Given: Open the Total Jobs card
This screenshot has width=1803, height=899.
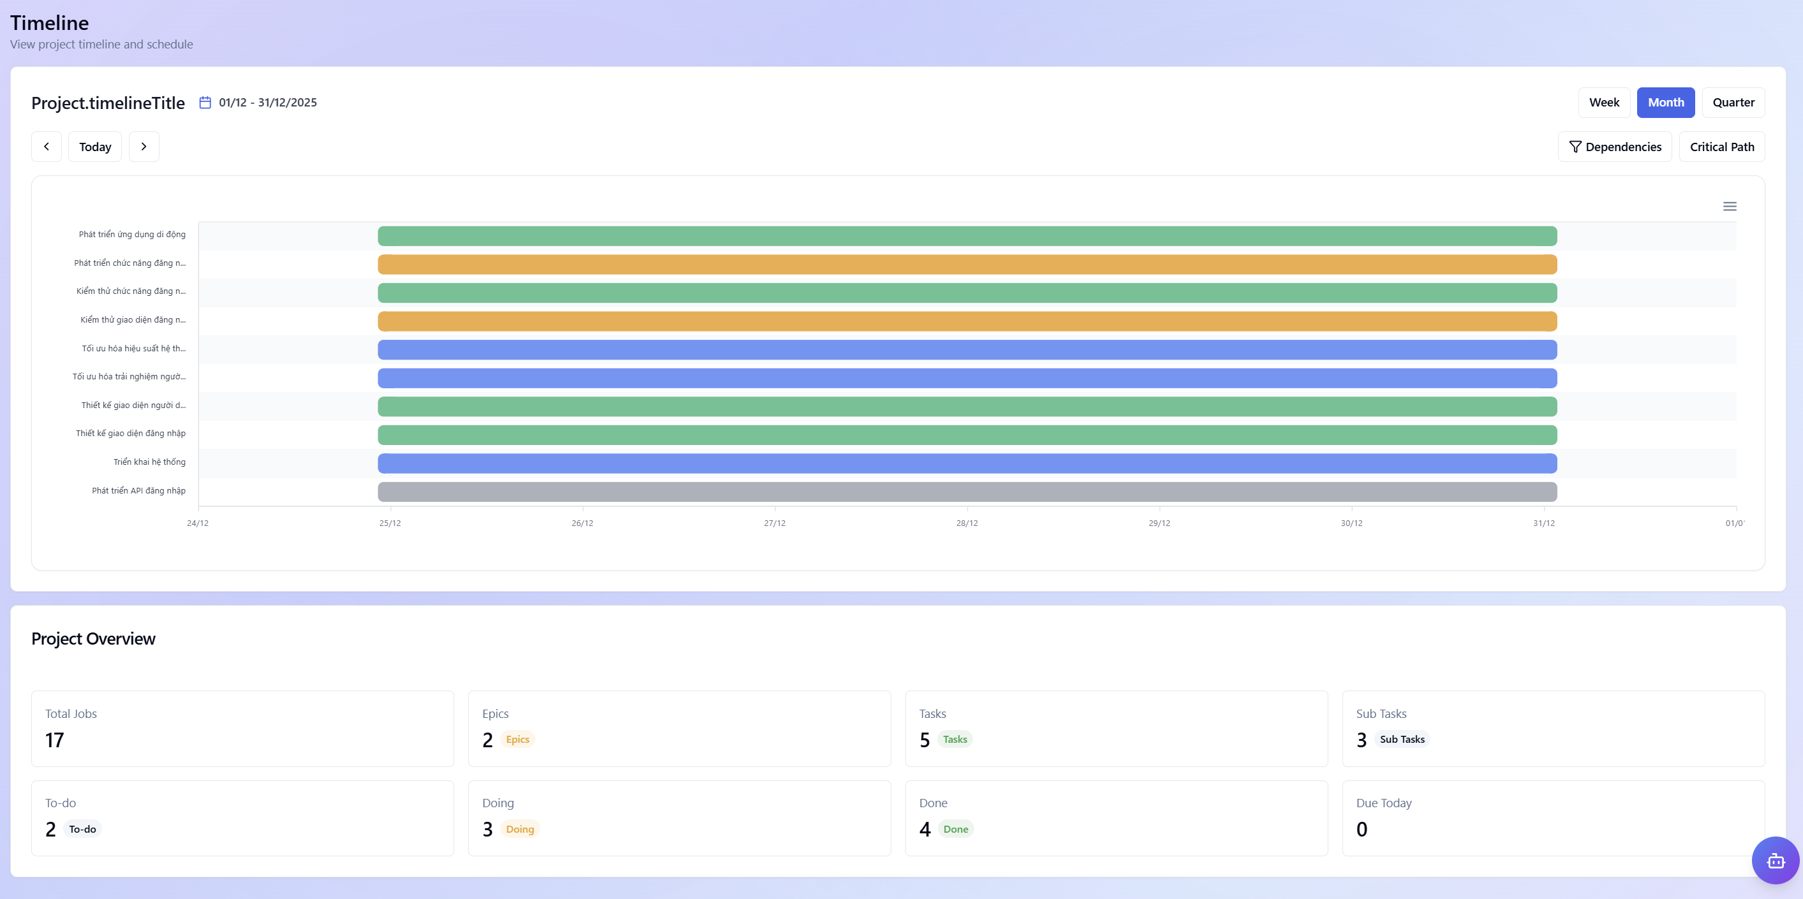Looking at the screenshot, I should [242, 728].
